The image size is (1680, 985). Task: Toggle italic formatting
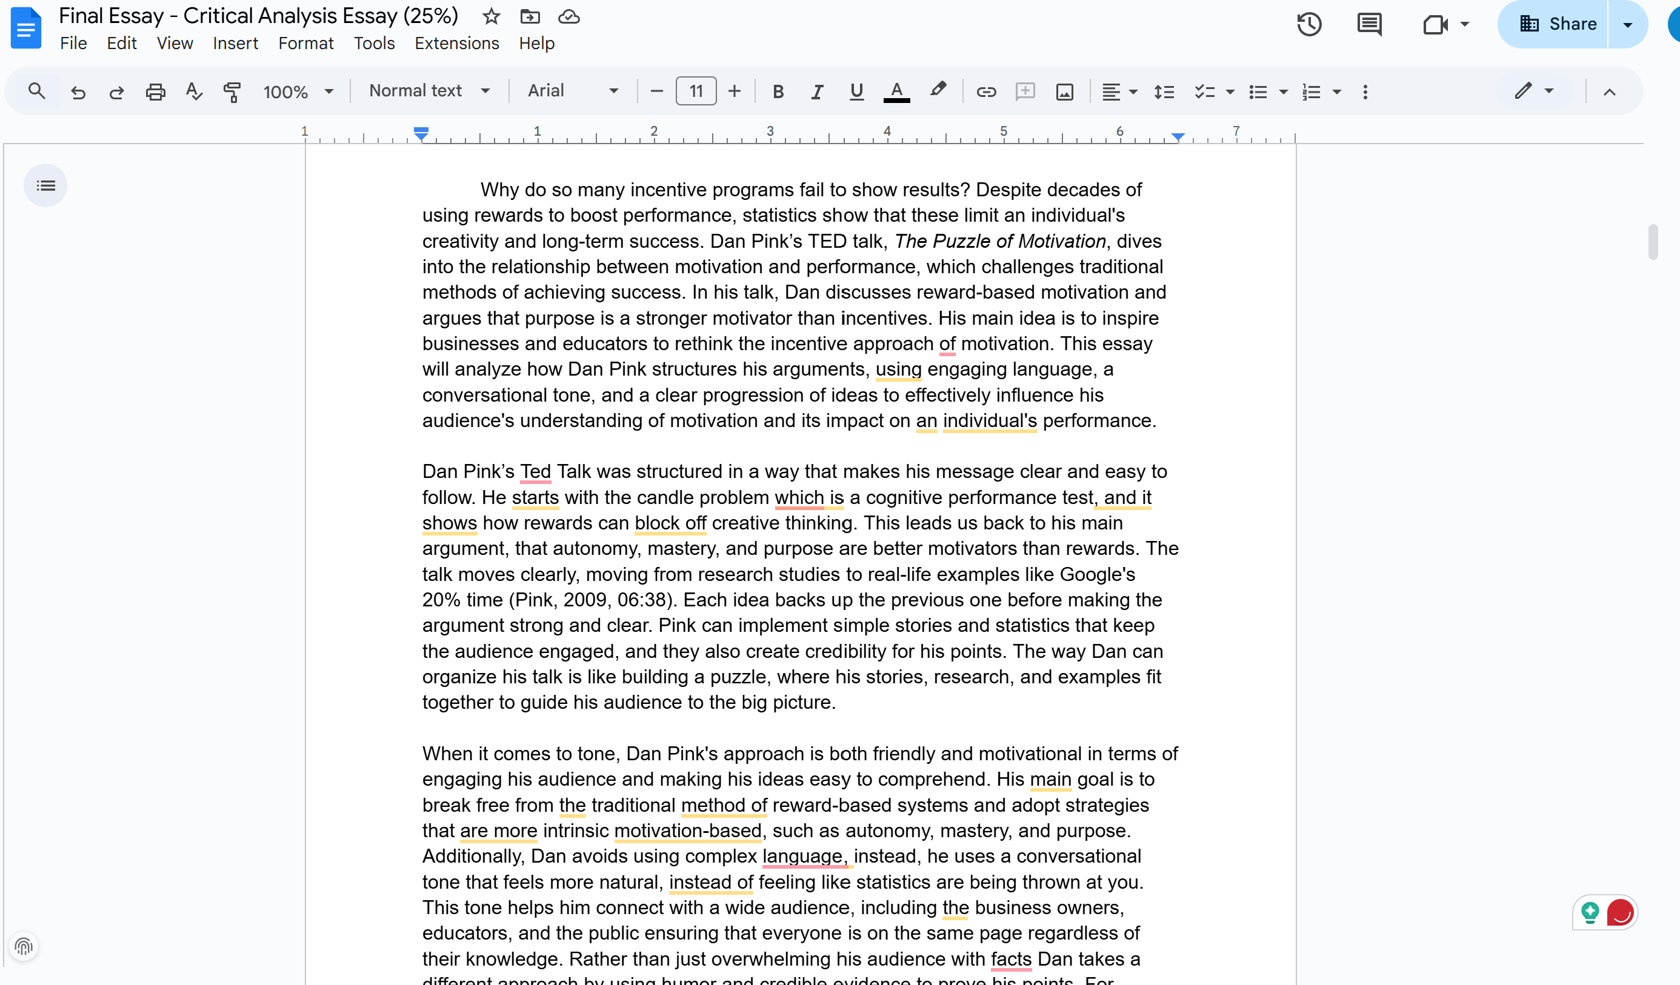(x=817, y=91)
